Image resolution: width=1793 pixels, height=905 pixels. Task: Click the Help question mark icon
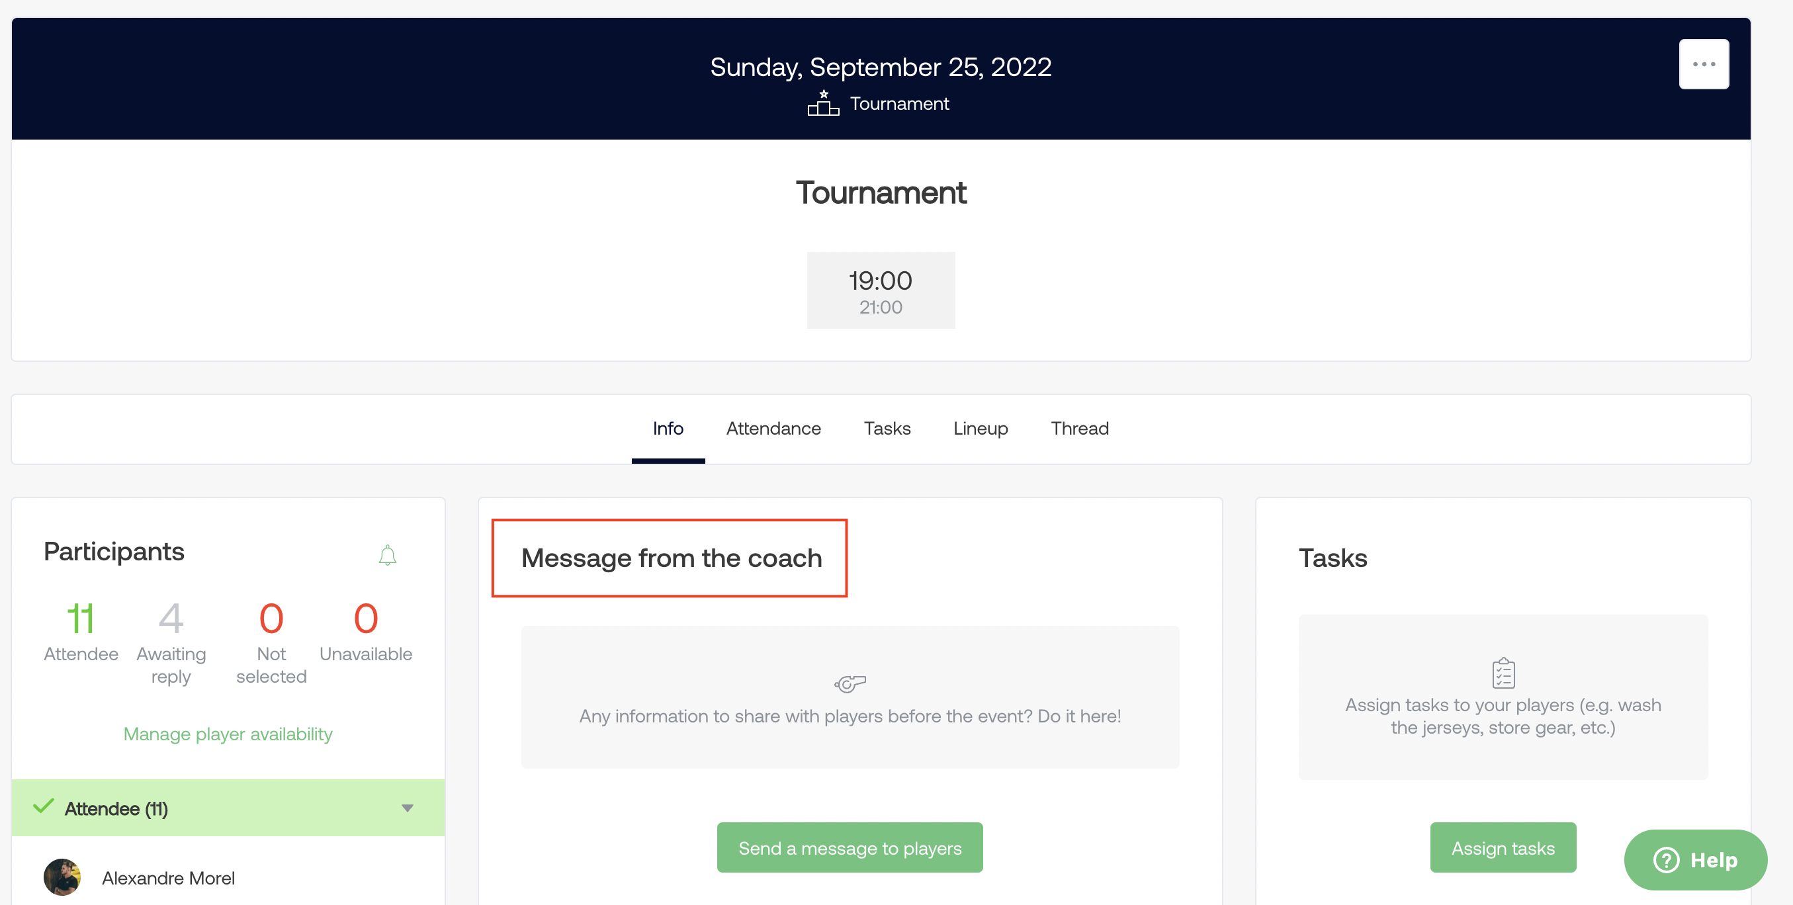coord(1667,860)
